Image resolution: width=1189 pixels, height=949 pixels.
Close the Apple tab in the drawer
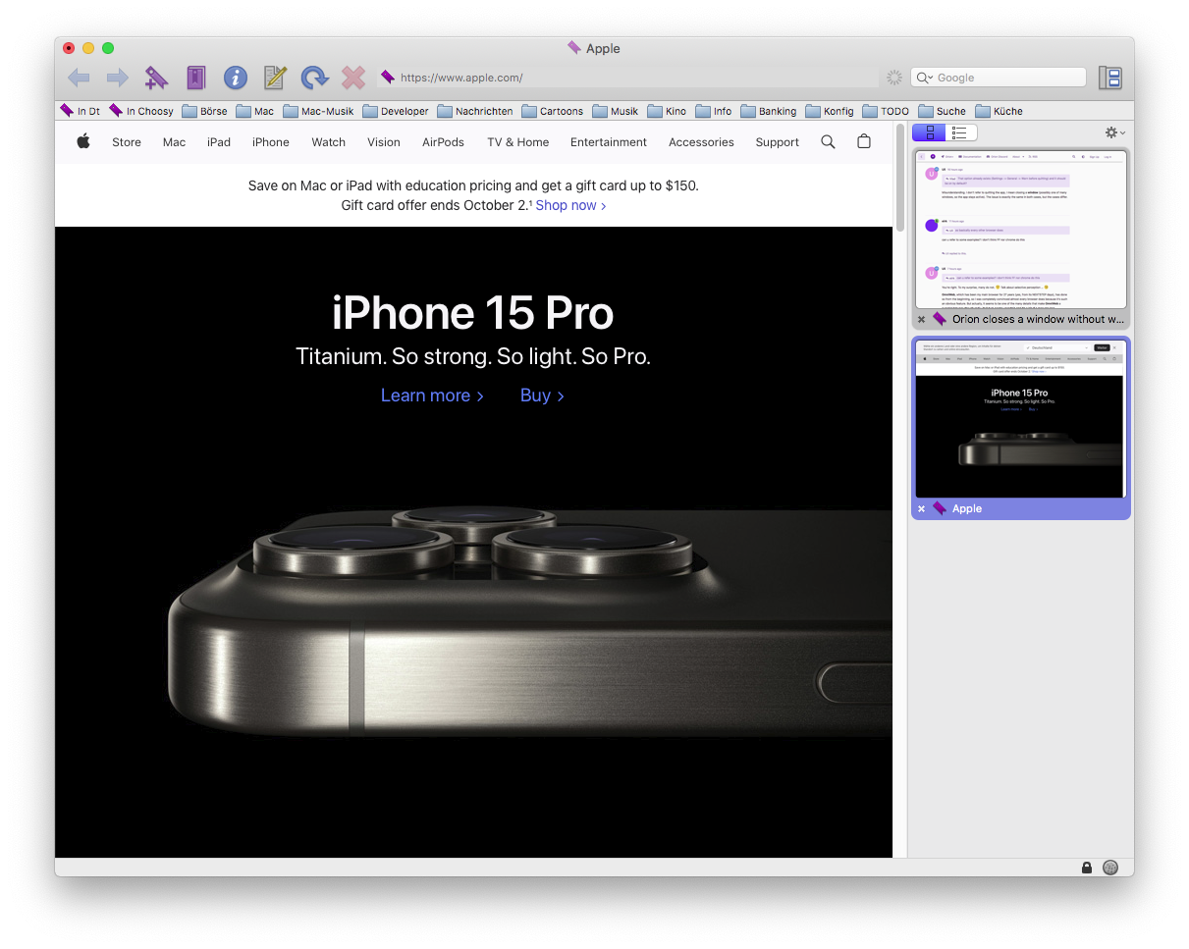tap(921, 508)
